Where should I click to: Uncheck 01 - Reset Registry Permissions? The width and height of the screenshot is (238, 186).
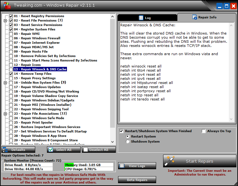[11, 16]
